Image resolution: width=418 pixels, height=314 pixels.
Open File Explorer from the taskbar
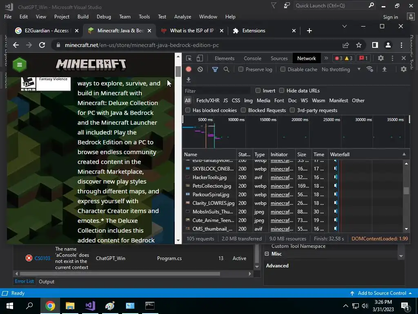70,306
